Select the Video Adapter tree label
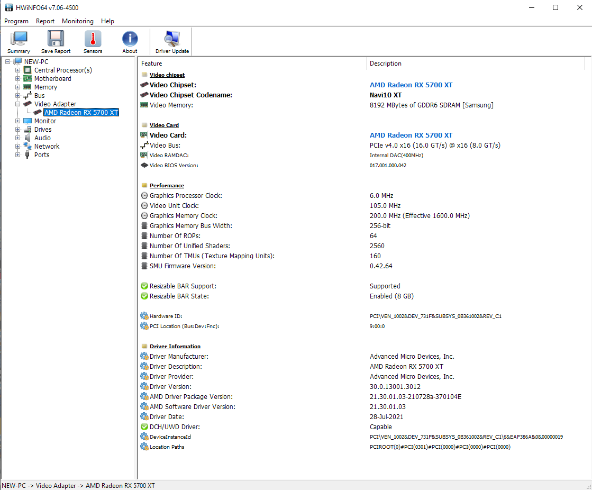This screenshot has height=490, width=592. pos(55,104)
